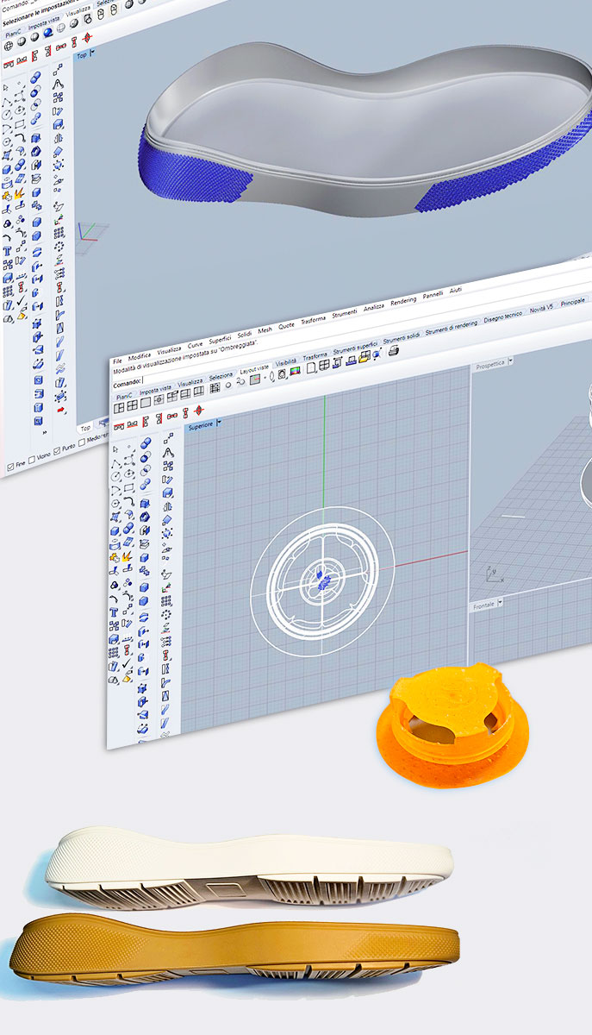Viewport: 592px width, 1035px height.
Task: Select the Text object tool in lower Rhino window
Action: 114,612
